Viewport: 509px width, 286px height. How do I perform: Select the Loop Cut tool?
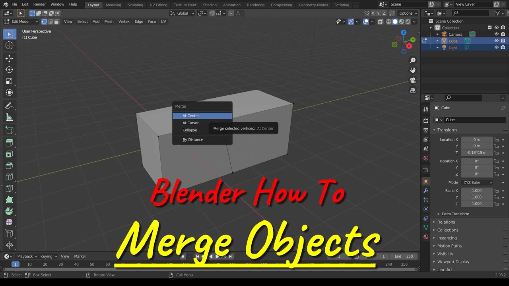coord(9,177)
